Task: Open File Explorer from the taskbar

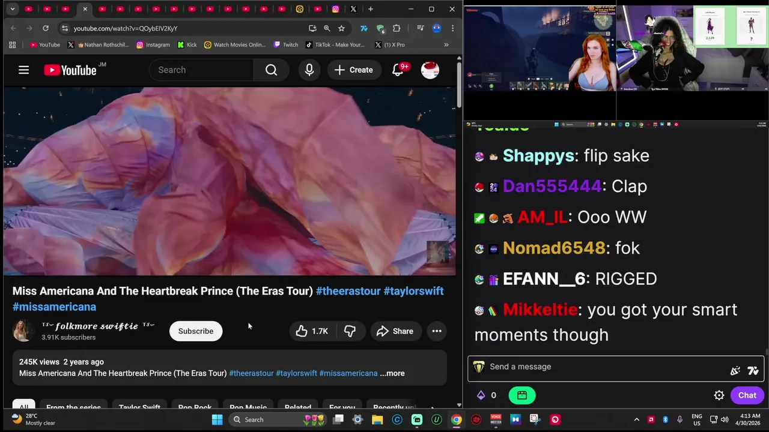Action: [377, 419]
